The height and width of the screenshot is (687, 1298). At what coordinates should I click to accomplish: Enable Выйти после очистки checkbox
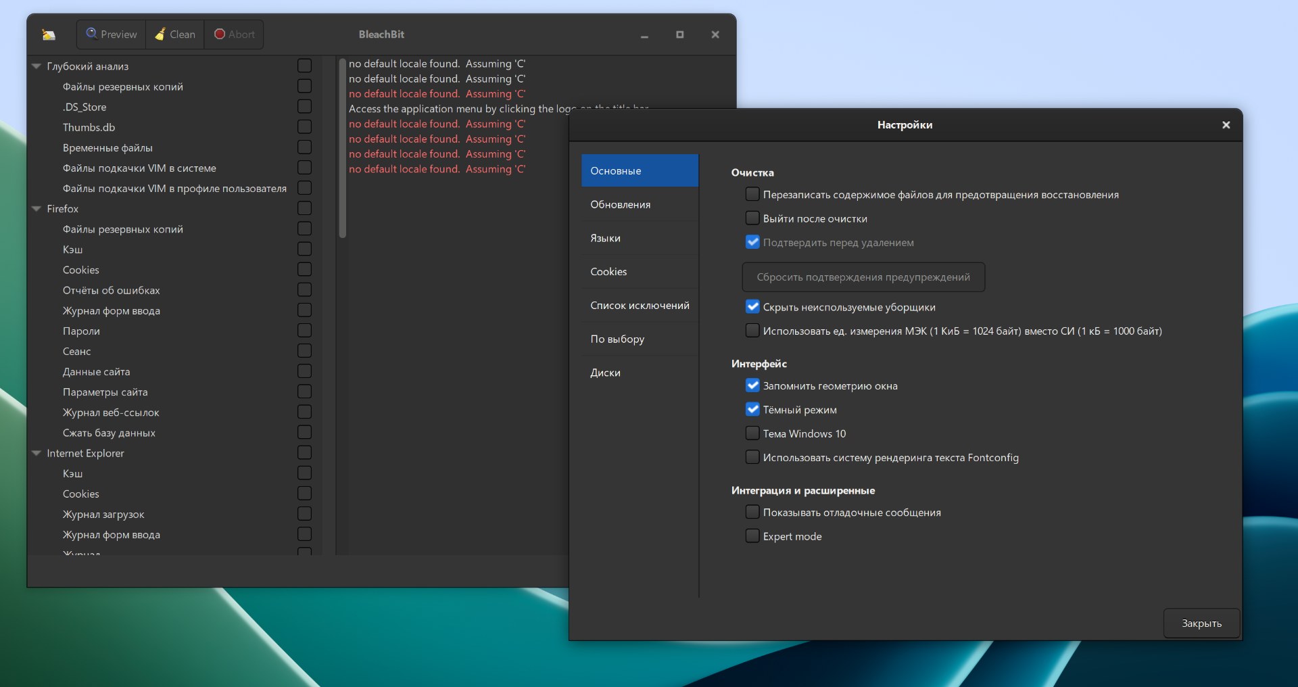752,218
